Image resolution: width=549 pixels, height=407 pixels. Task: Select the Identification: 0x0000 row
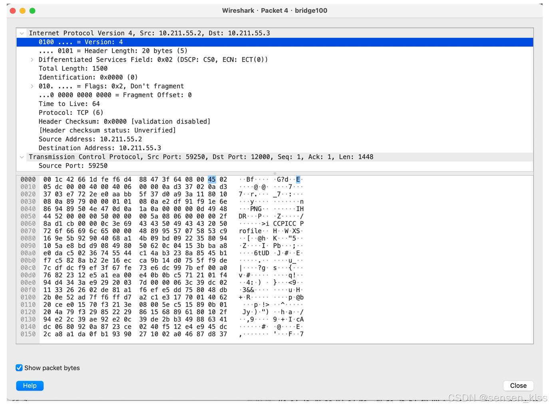click(275, 77)
